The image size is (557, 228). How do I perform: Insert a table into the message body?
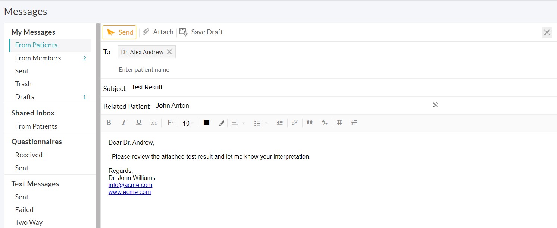click(339, 122)
